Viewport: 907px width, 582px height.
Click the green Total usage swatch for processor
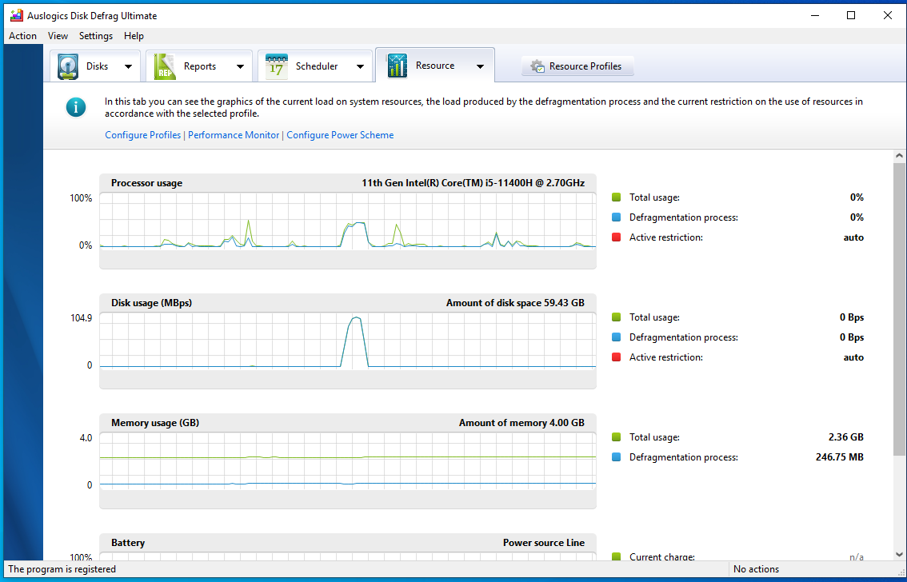pyautogui.click(x=616, y=197)
